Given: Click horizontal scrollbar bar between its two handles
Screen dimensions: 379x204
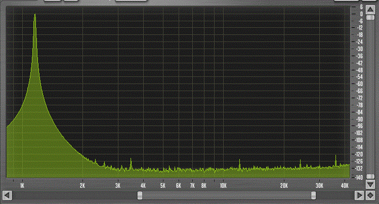Looking at the screenshot, I should tap(227, 195).
